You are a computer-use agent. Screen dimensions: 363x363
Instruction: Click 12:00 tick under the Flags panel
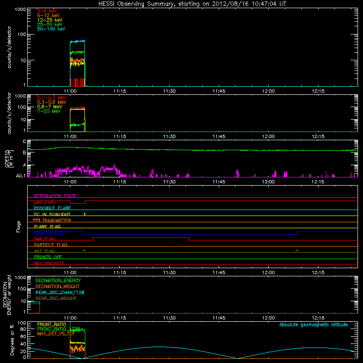(x=268, y=273)
